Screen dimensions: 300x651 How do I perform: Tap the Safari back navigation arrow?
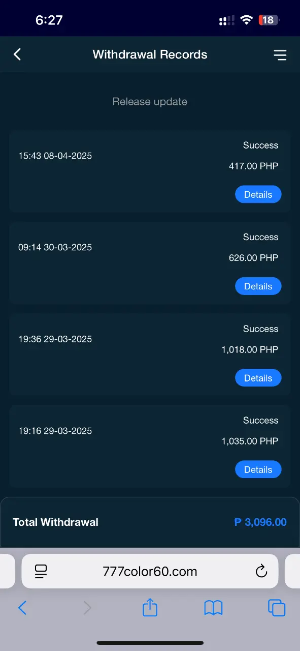tap(22, 608)
